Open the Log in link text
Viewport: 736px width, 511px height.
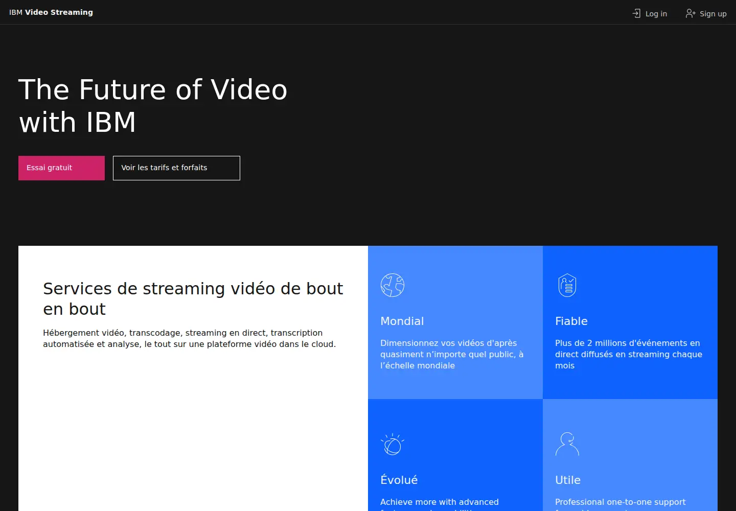tap(656, 14)
